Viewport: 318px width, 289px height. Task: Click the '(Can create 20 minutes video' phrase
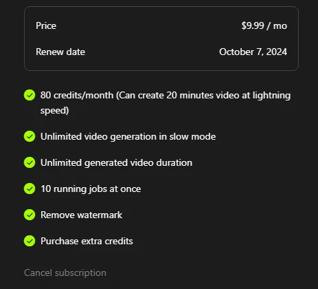(x=165, y=95)
